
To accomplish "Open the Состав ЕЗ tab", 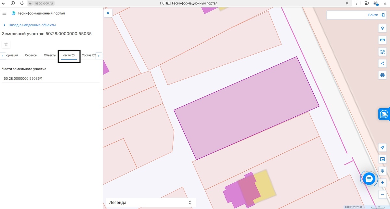I will [89, 55].
